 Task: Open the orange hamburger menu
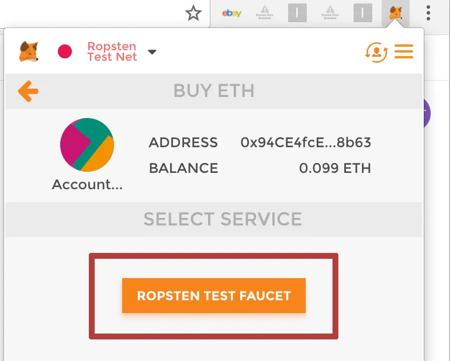click(404, 51)
